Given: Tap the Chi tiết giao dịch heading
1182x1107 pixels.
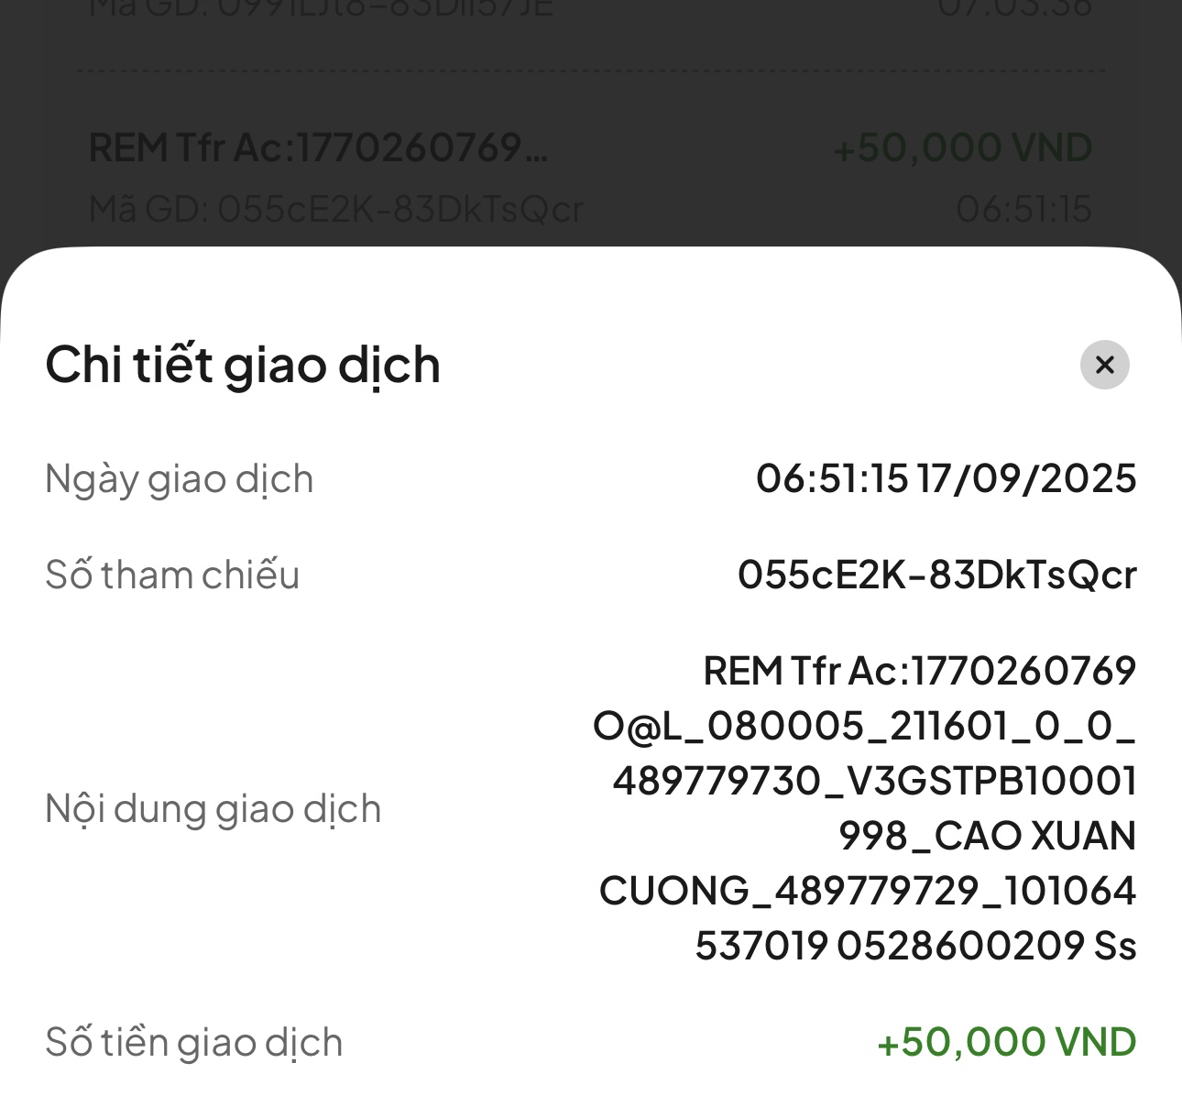Looking at the screenshot, I should [243, 365].
